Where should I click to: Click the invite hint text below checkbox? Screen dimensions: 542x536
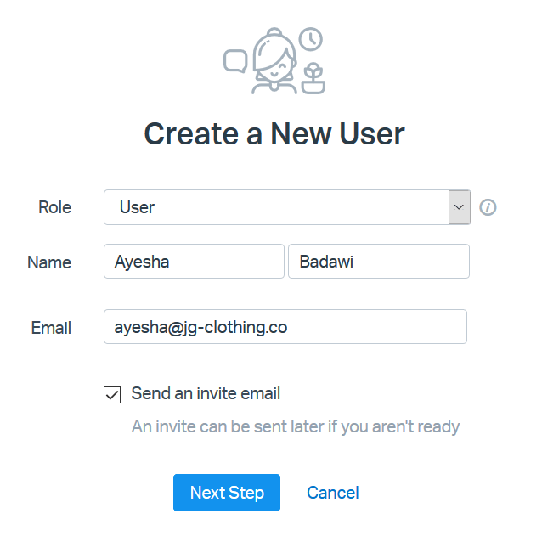(x=295, y=426)
